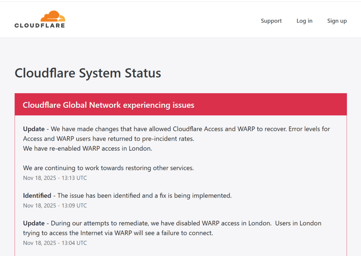Click the bold Identified status label

(37, 195)
